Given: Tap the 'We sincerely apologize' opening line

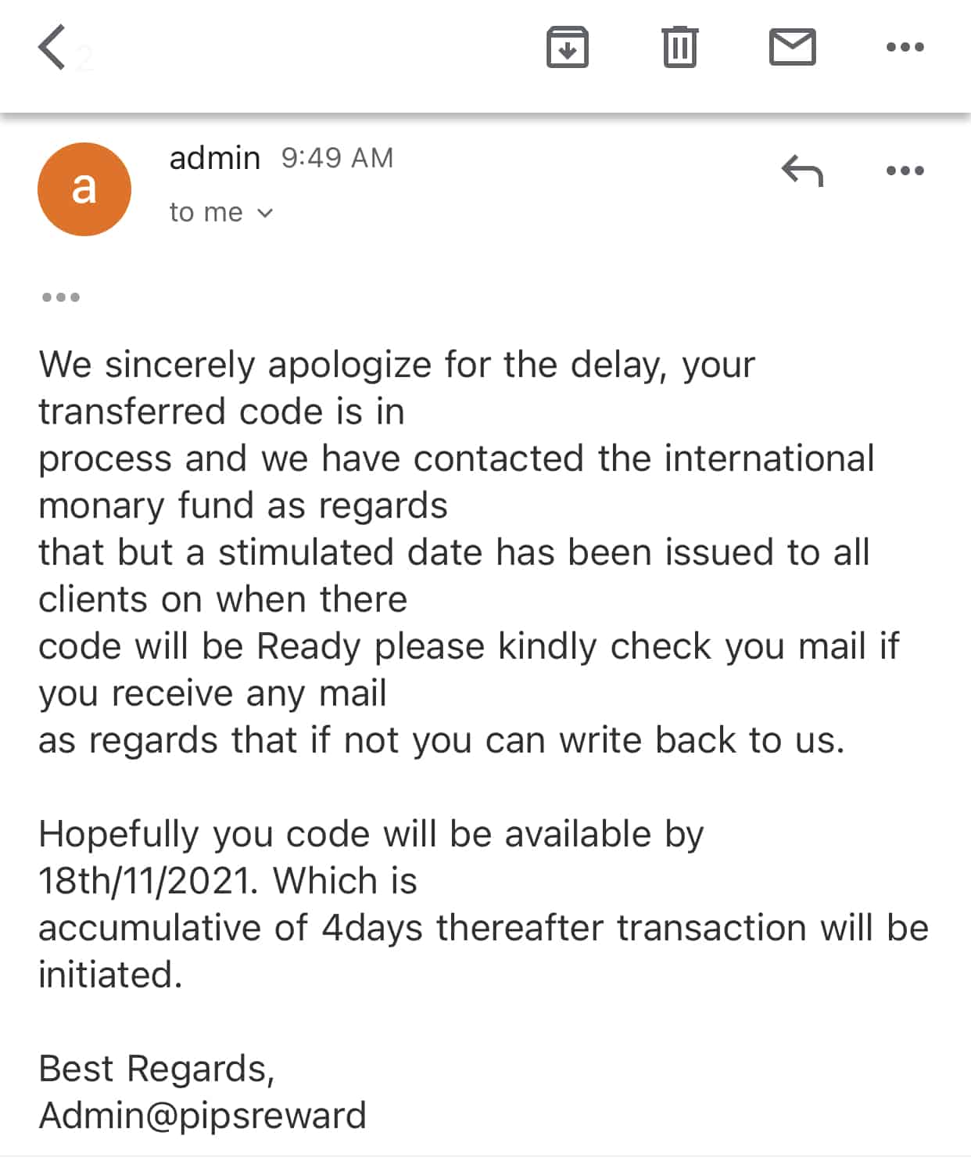Looking at the screenshot, I should click(396, 365).
